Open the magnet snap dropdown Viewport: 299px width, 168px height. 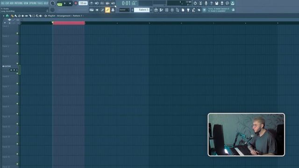pyautogui.click(x=7, y=16)
